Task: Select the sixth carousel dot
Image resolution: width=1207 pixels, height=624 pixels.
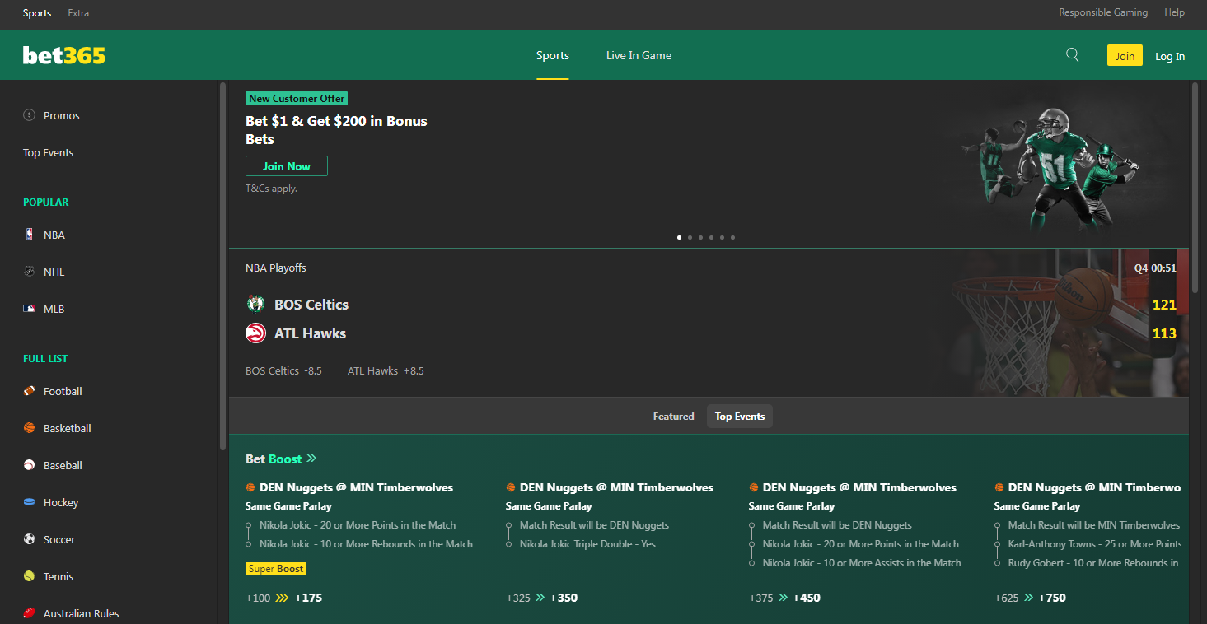Action: click(732, 237)
